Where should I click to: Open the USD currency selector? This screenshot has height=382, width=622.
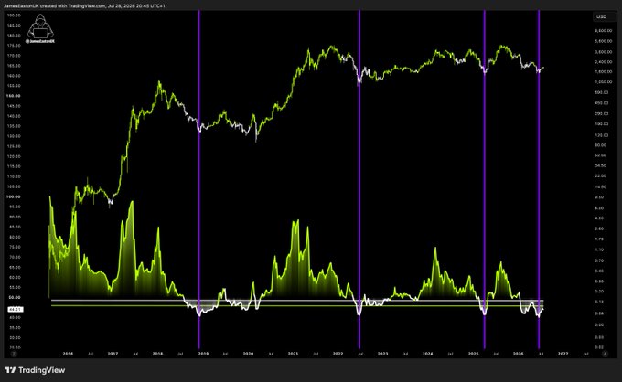click(602, 16)
